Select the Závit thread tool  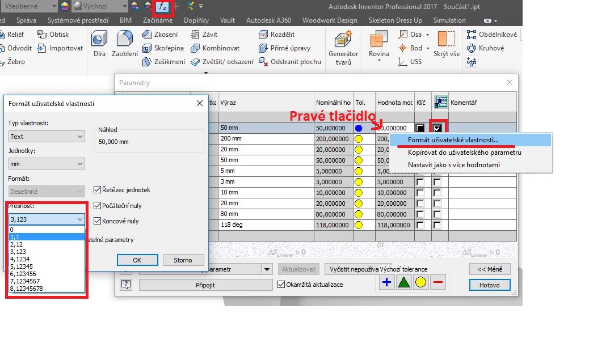[204, 35]
